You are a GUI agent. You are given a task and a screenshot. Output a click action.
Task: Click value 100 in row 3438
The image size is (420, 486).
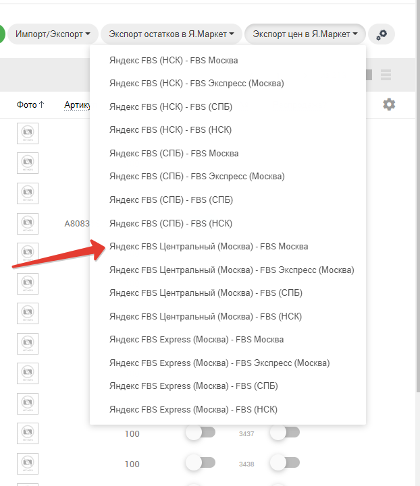(x=132, y=464)
